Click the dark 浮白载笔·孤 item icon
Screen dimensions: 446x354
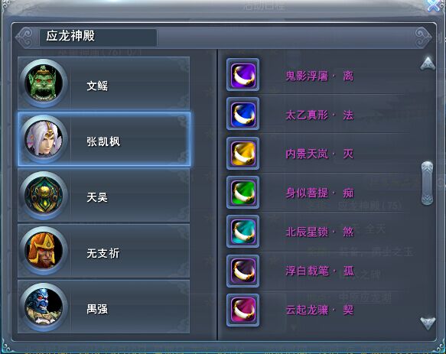[x=243, y=271]
